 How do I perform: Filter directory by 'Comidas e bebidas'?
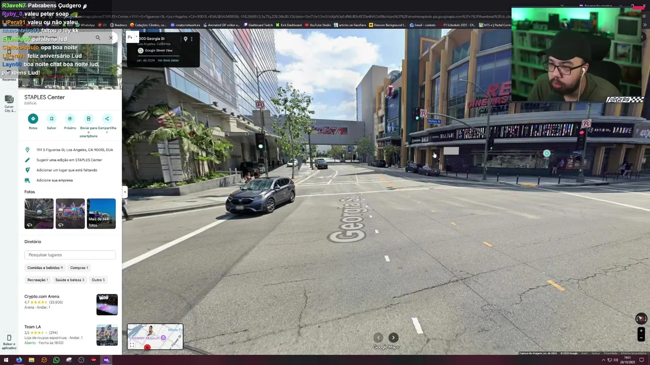(x=45, y=268)
